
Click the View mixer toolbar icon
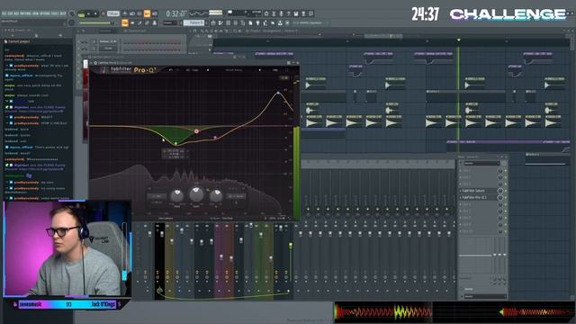click(x=235, y=22)
